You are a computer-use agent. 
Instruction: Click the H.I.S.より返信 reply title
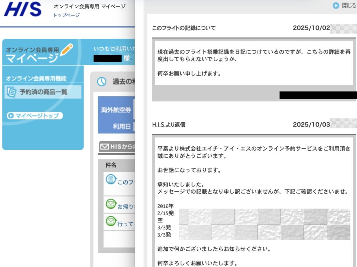pos(169,125)
